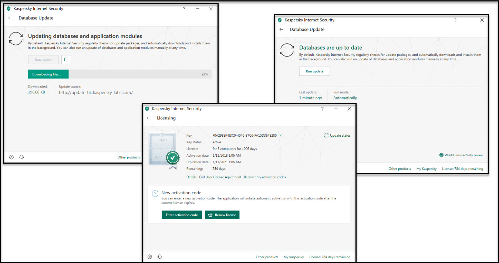Open World virus activity review

pos(464,155)
